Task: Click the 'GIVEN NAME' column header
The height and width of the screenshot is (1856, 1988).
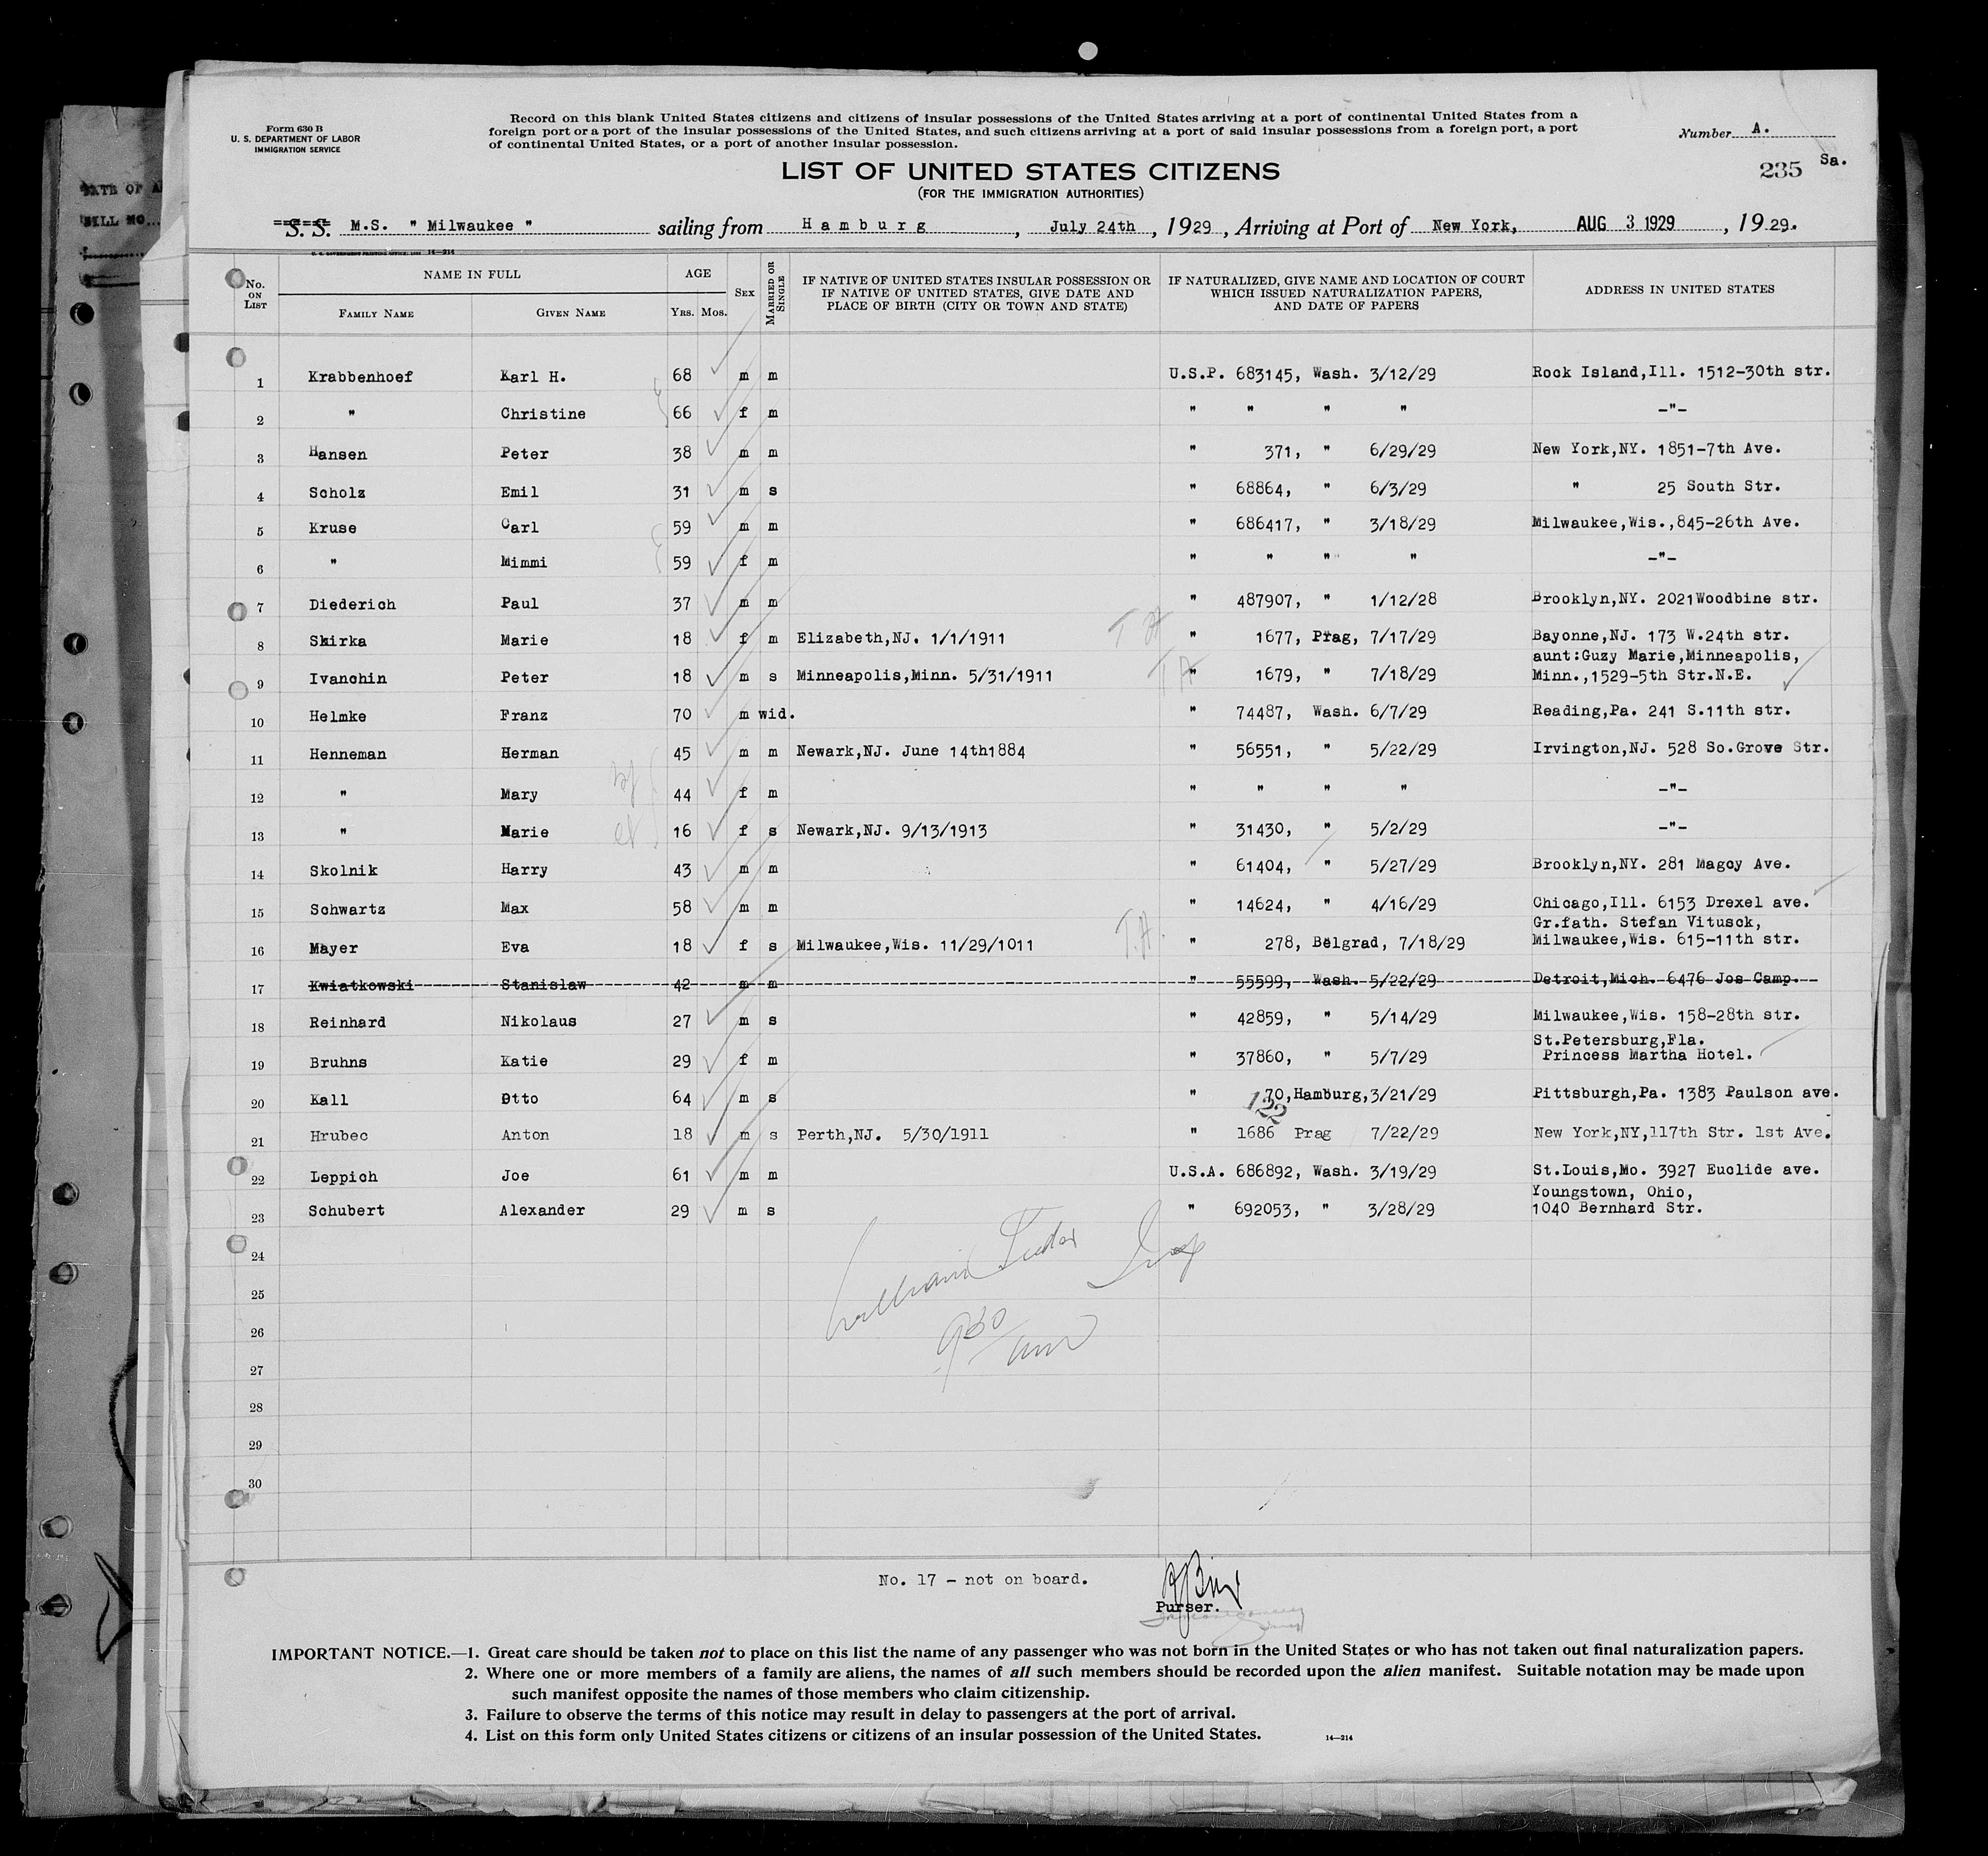Action: pyautogui.click(x=570, y=313)
